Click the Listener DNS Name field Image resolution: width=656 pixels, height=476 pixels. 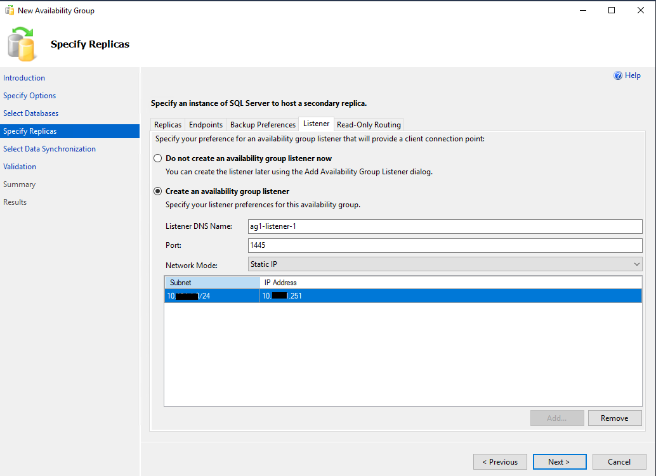445,226
